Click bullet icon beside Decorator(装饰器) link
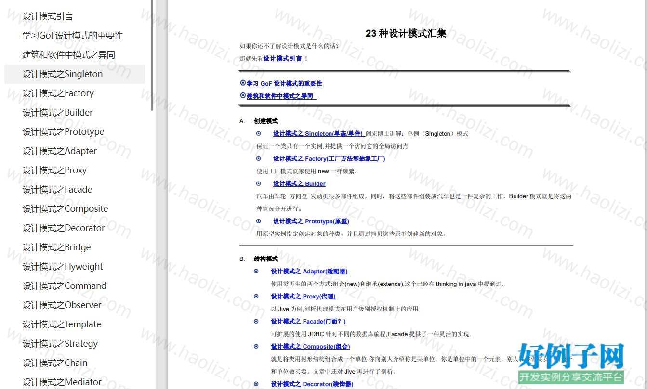The height and width of the screenshot is (389, 647). coord(256,384)
